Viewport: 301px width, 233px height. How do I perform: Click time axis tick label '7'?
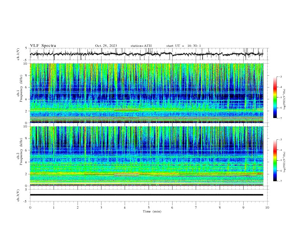(196, 207)
